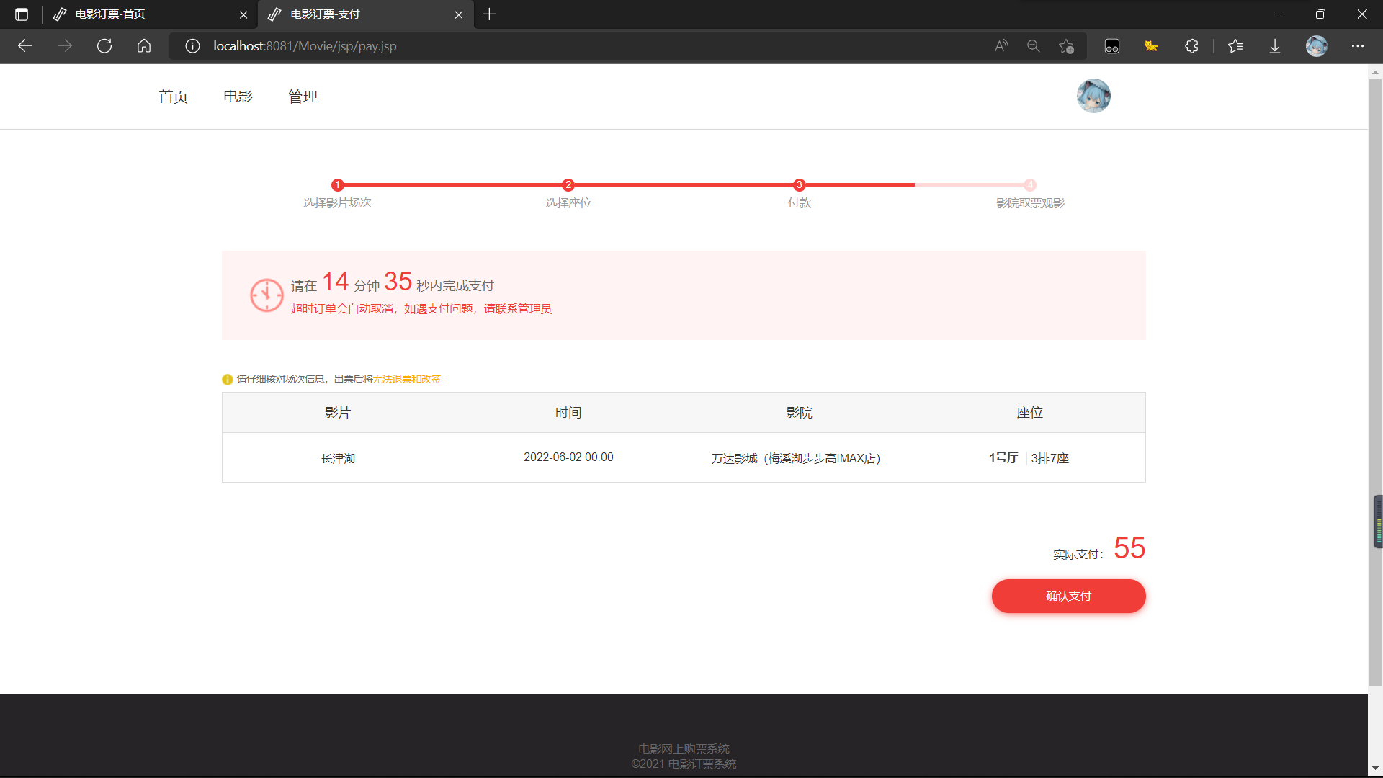Viewport: 1383px width, 778px height.
Task: Click inside the address bar
Action: (x=576, y=45)
